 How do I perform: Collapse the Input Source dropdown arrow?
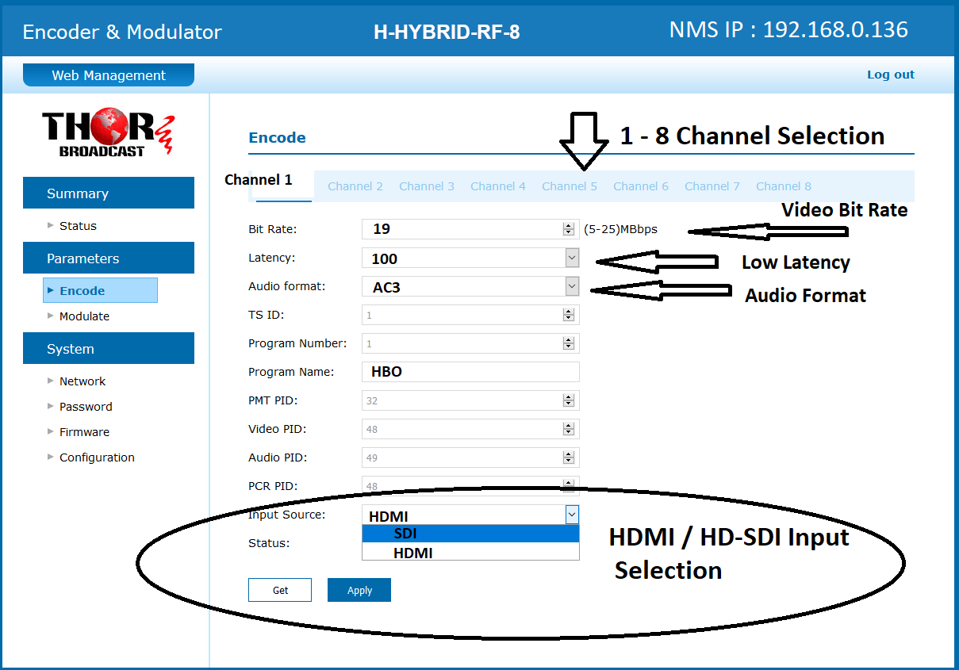572,515
